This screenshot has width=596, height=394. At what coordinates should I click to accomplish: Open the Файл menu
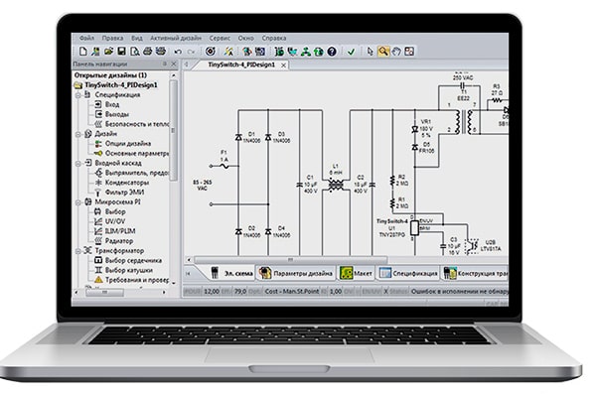86,38
